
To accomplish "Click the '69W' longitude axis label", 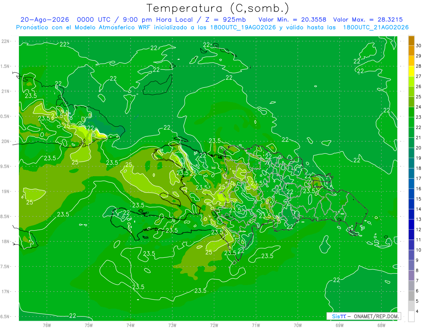I will [340, 325].
